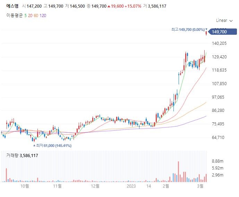The width and height of the screenshot is (239, 197).
Task: Click the tallest red volume bar
Action: tap(178, 171)
